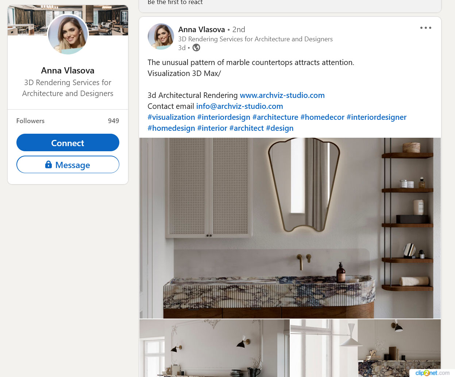
Task: Click the '3d' post timestamp
Action: click(182, 48)
